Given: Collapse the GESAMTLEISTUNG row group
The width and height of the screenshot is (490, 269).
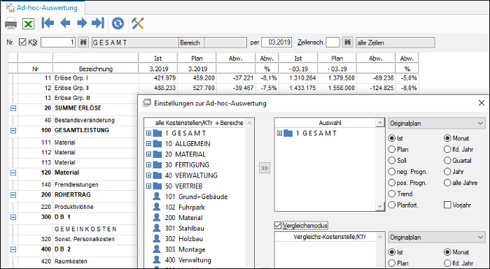Looking at the screenshot, I should (x=13, y=131).
